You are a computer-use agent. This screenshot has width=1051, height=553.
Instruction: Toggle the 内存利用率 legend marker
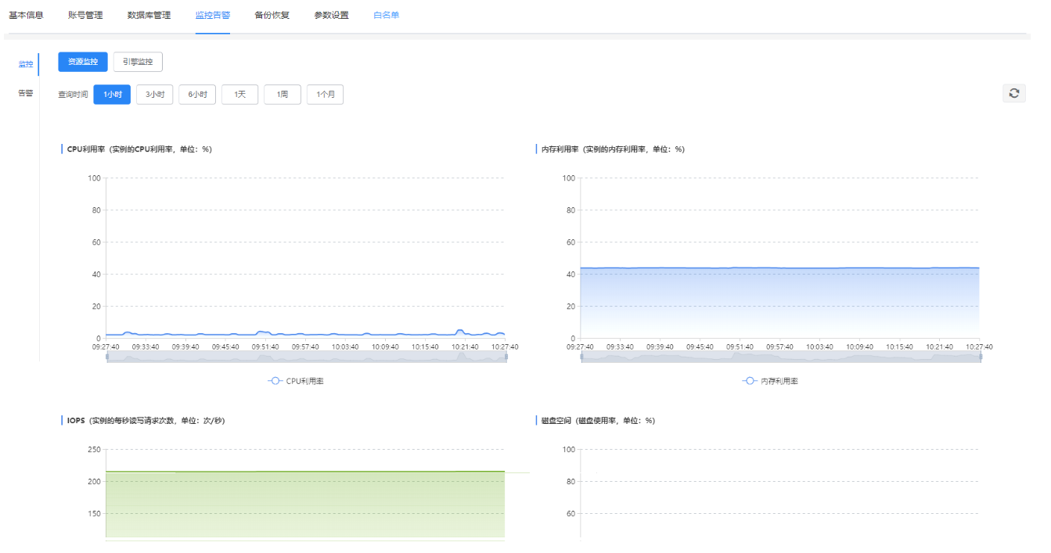pos(750,381)
